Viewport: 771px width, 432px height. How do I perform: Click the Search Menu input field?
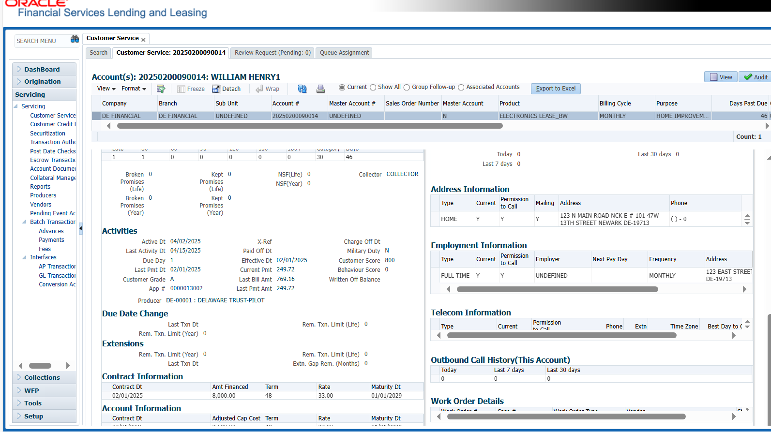[x=42, y=41]
